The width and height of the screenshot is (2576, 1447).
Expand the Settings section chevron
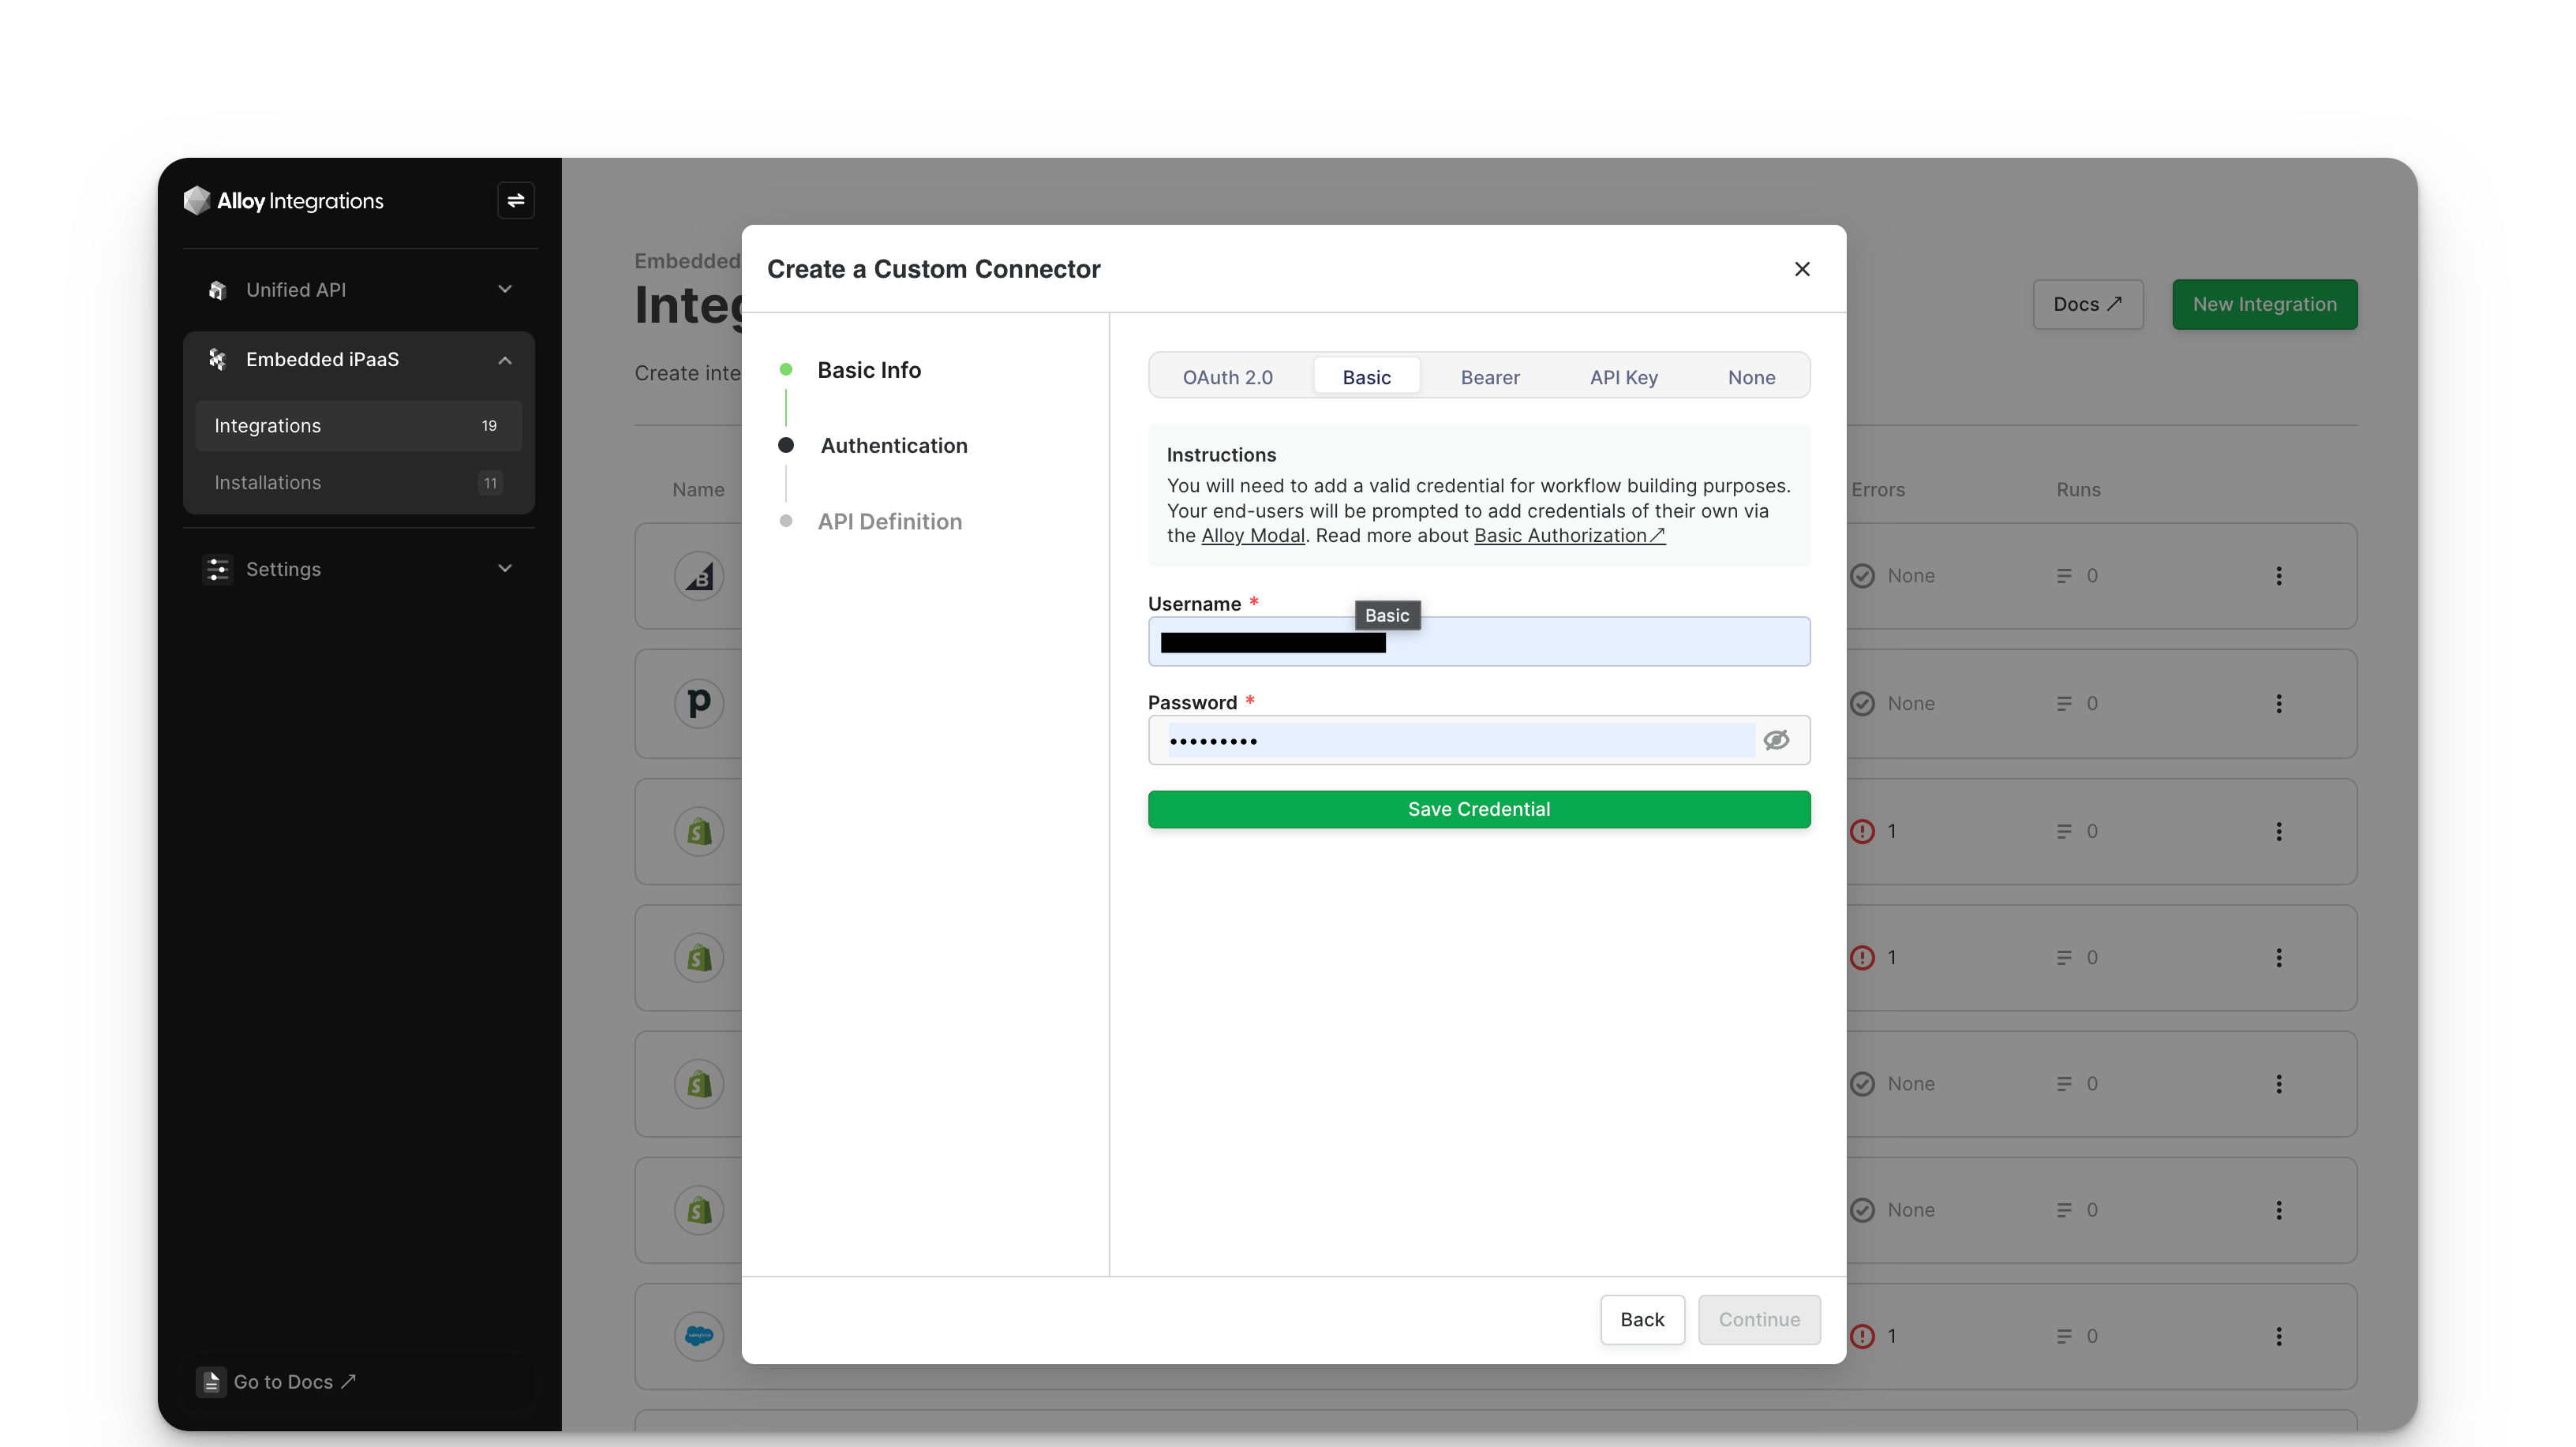504,568
